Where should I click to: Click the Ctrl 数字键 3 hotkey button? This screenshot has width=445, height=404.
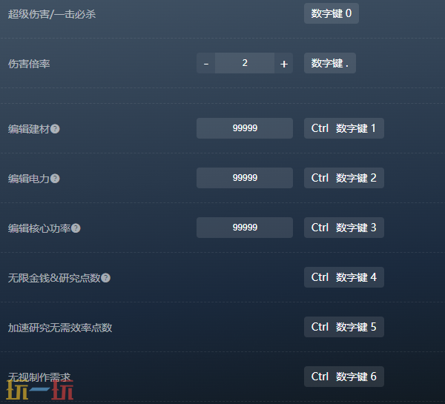(x=344, y=228)
